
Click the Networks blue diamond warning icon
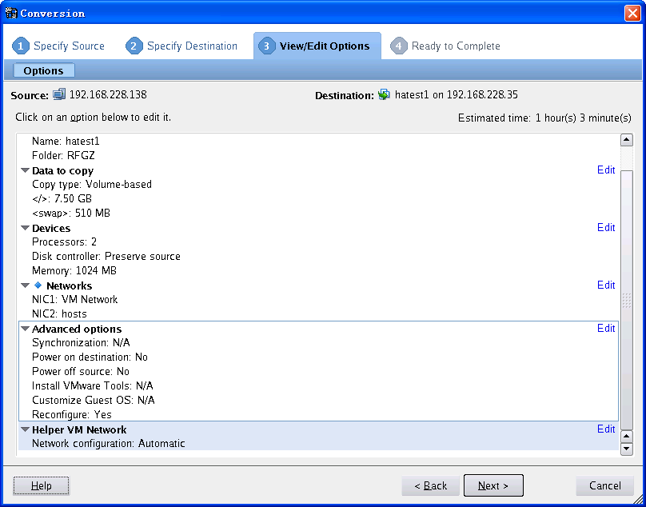point(38,285)
